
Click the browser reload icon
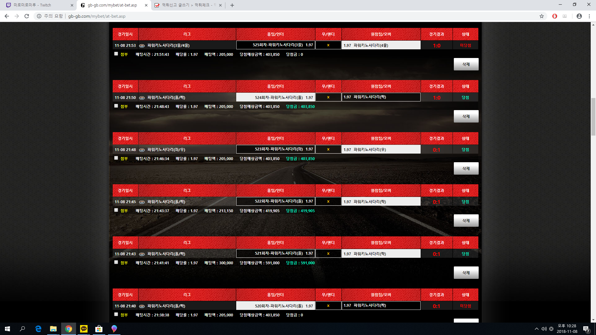tap(27, 16)
